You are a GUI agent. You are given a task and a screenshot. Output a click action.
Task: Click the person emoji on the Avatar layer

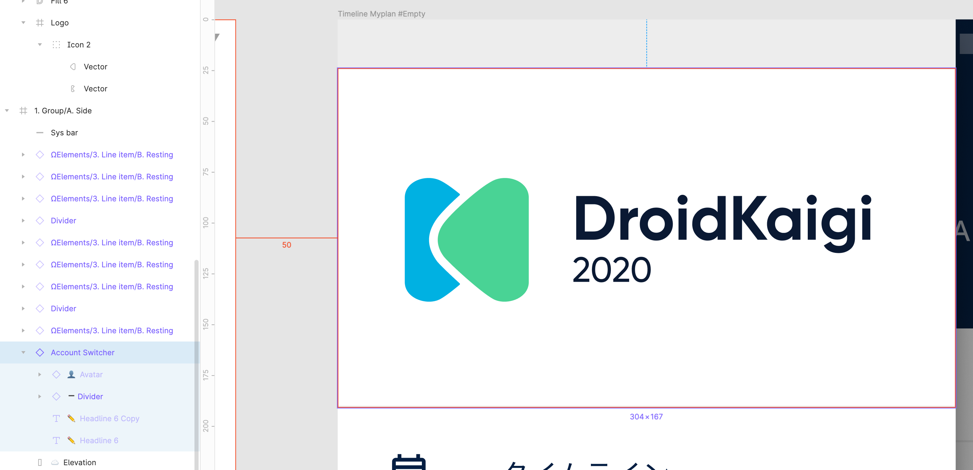point(71,374)
